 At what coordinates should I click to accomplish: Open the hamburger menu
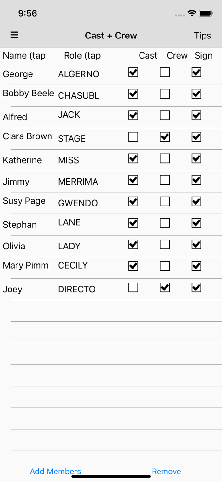(15, 35)
